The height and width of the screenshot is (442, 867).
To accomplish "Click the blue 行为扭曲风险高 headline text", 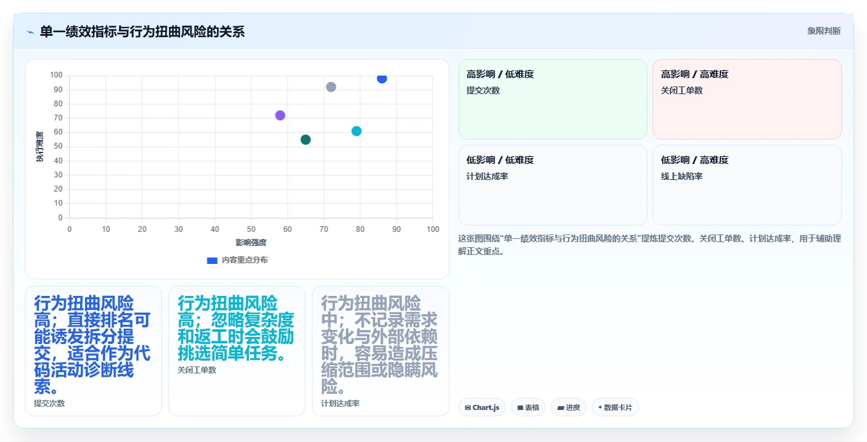I will click(x=92, y=345).
